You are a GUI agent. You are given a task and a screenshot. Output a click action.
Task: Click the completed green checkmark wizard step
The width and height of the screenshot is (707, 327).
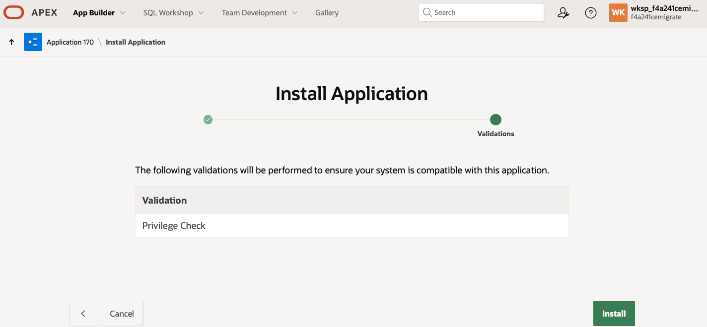208,119
